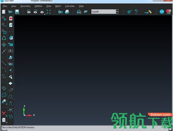Click the round GiD logo icon
The width and height of the screenshot is (173, 131).
162,12
